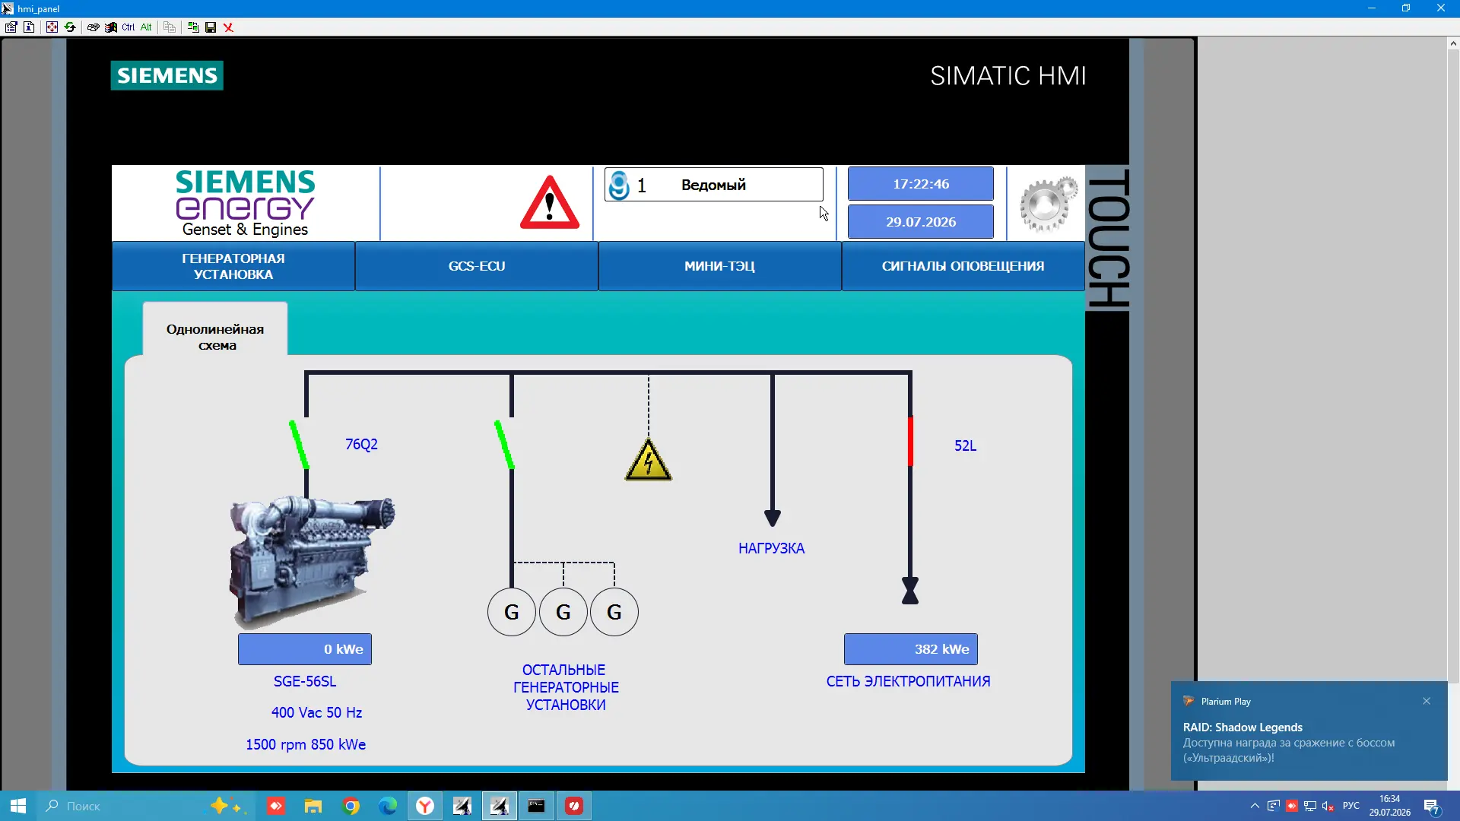Click the muted volume tray icon
The width and height of the screenshot is (1460, 821).
(x=1328, y=806)
